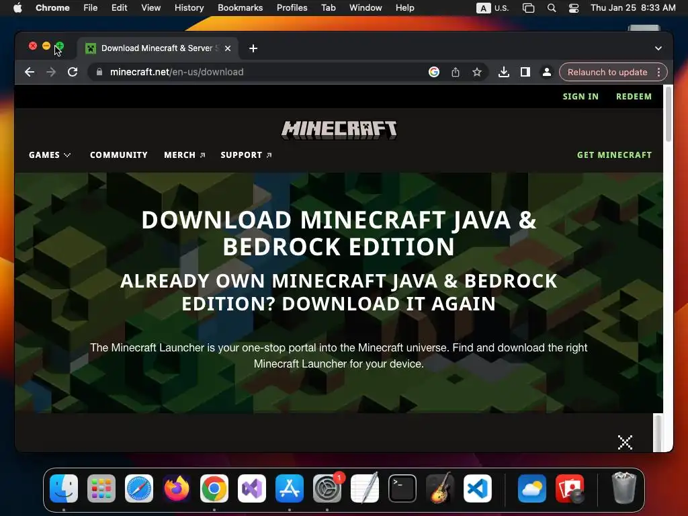The image size is (688, 516).
Task: Open the Edit menu
Action: point(119,8)
